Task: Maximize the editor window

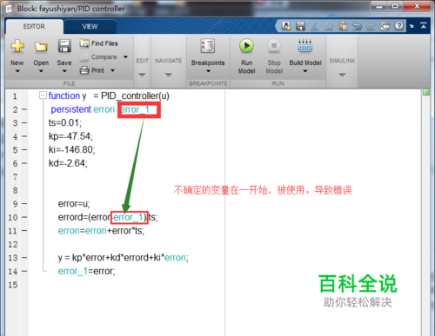Action: [x=395, y=6]
